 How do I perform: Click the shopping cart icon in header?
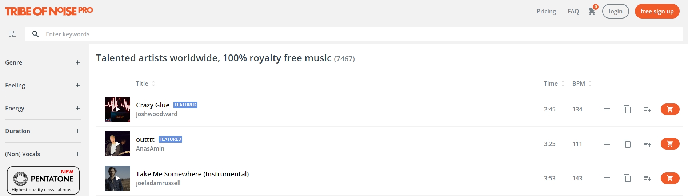(592, 11)
